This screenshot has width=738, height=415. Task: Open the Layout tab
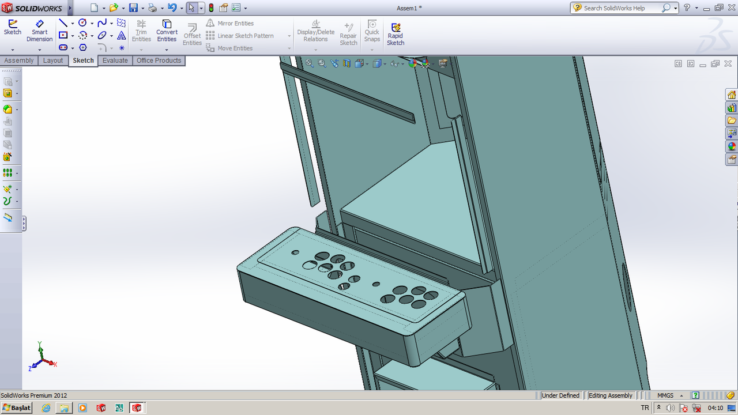pyautogui.click(x=53, y=61)
